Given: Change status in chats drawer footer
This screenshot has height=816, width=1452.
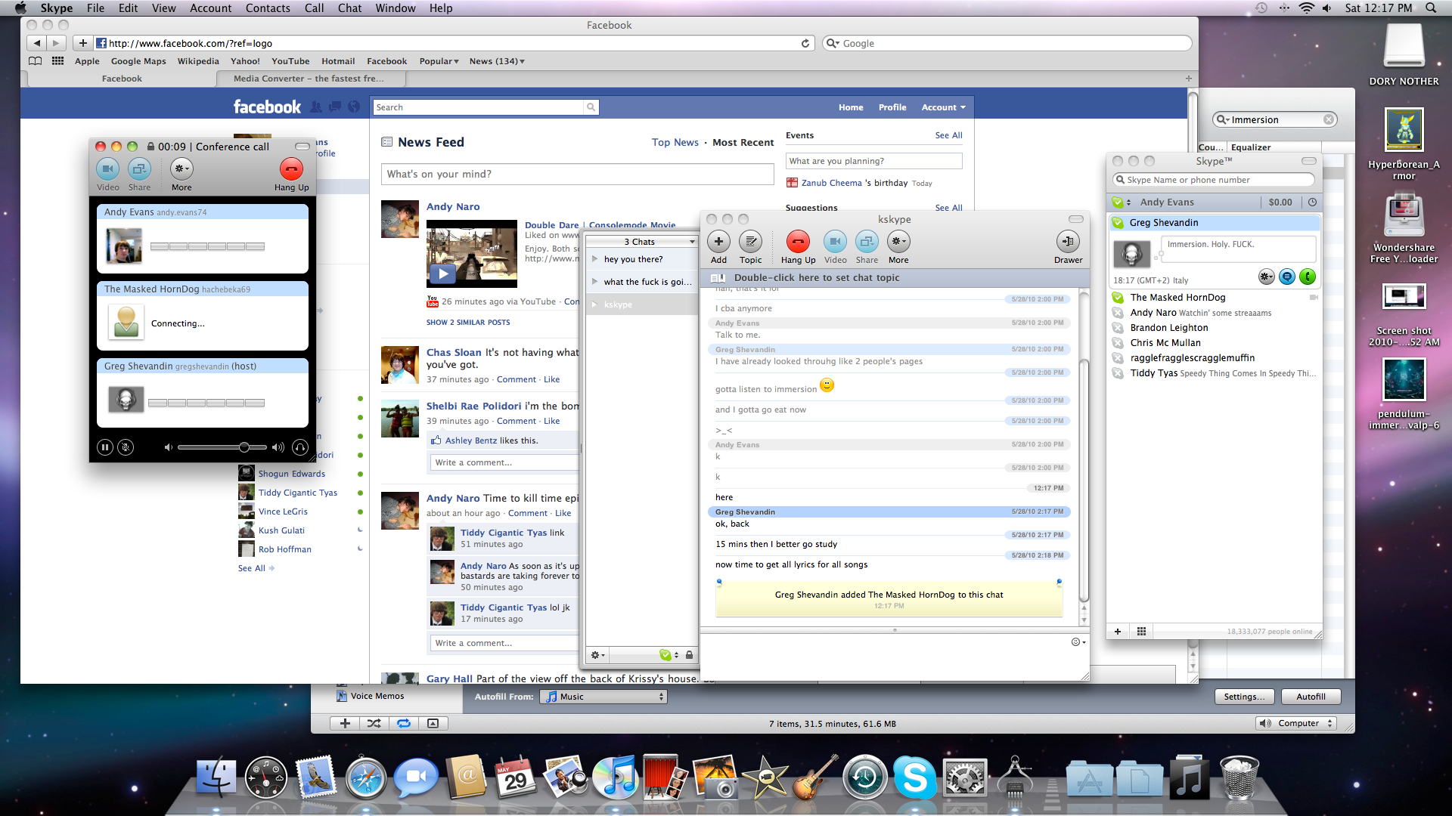Looking at the screenshot, I should [x=669, y=655].
